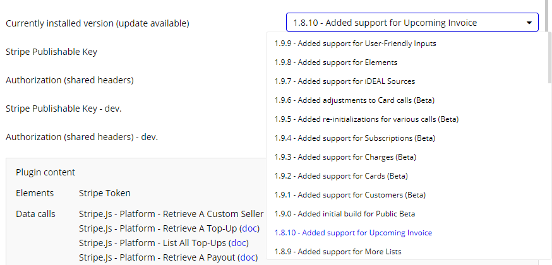Select version 1.9.2 Cards (Beta)

coord(341,176)
